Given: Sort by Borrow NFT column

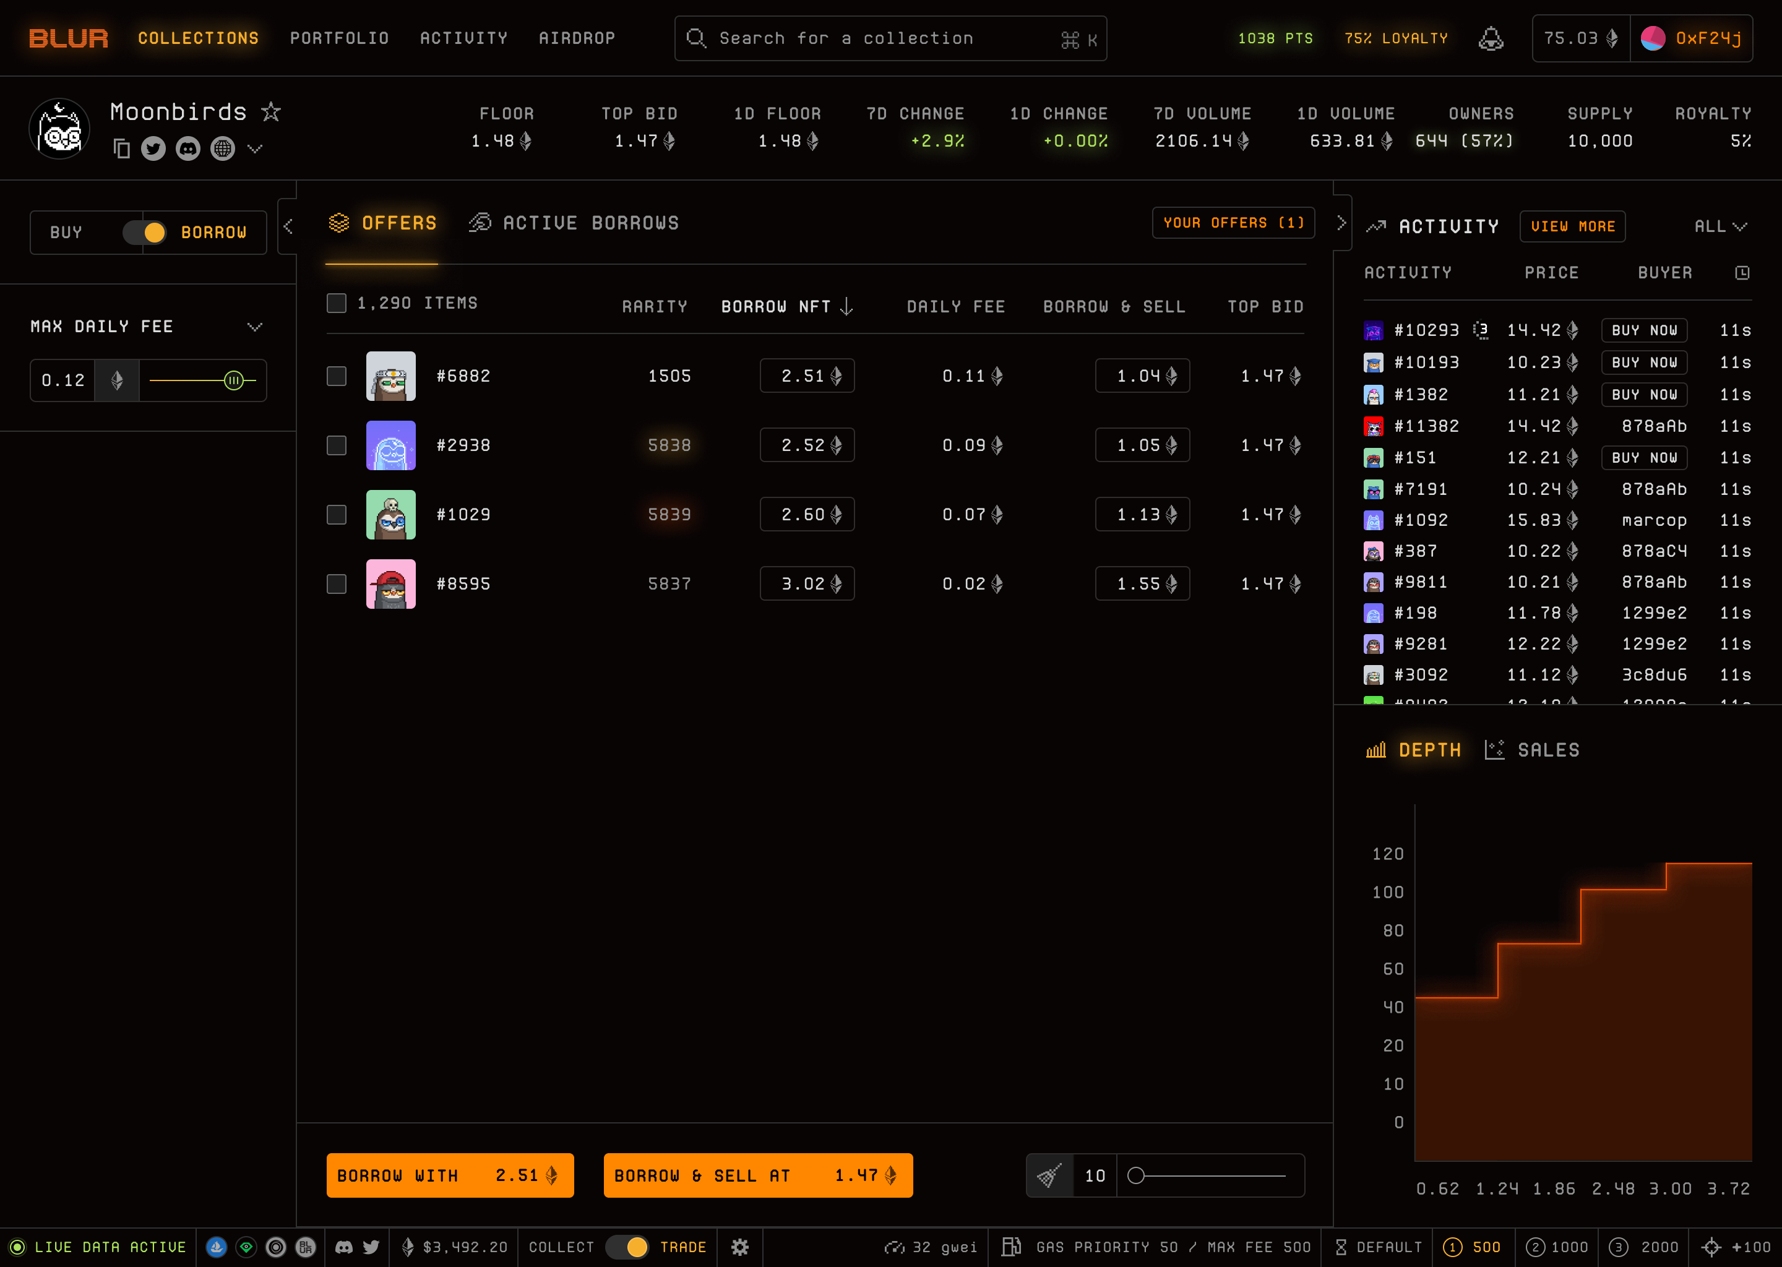Looking at the screenshot, I should point(787,307).
